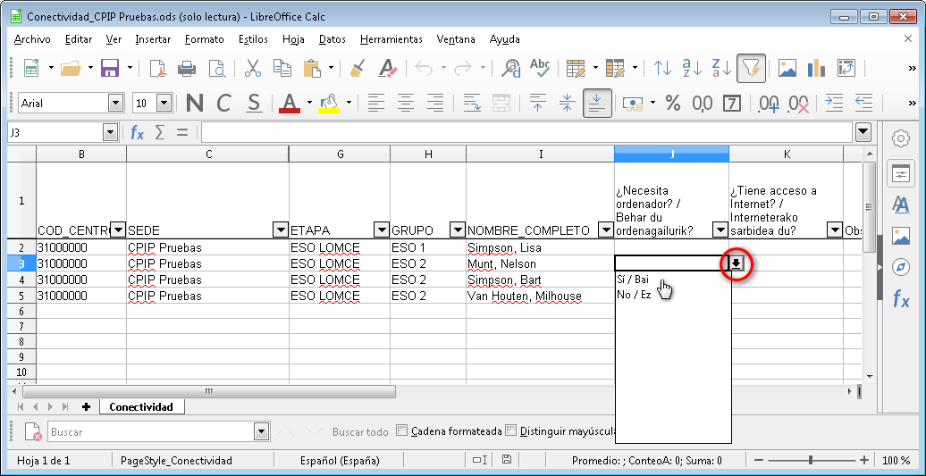Click the Sort icon
Image resolution: width=926 pixels, height=476 pixels.
click(662, 69)
